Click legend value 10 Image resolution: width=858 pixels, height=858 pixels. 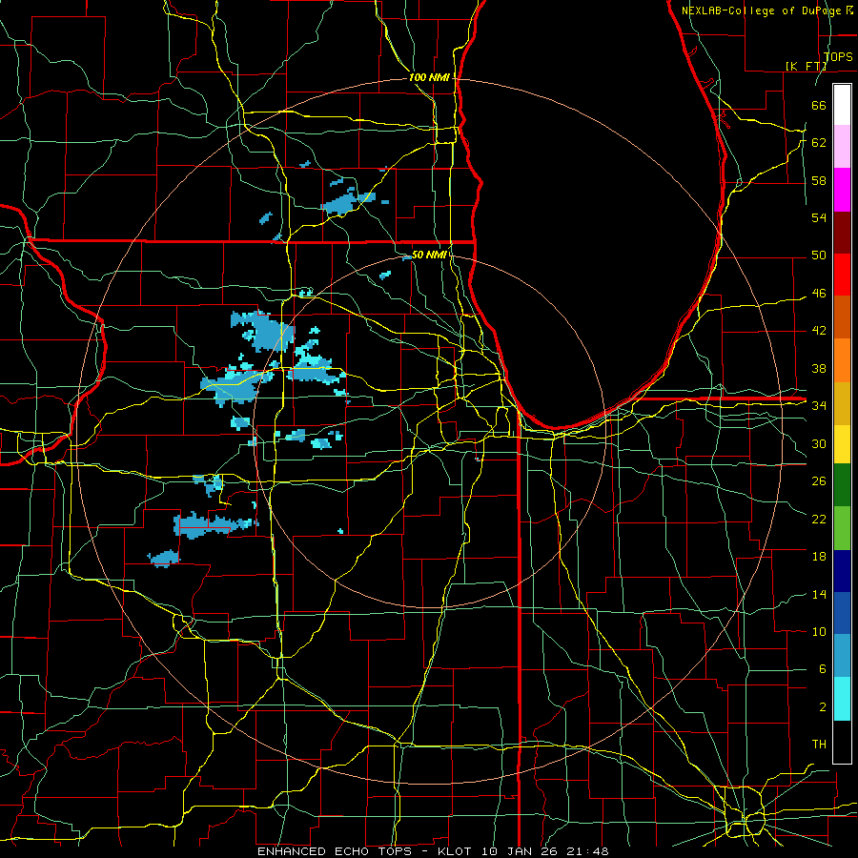point(819,631)
